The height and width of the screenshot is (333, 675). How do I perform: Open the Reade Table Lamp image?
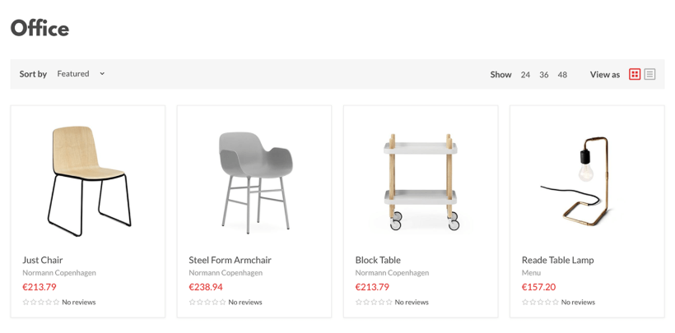(x=587, y=178)
